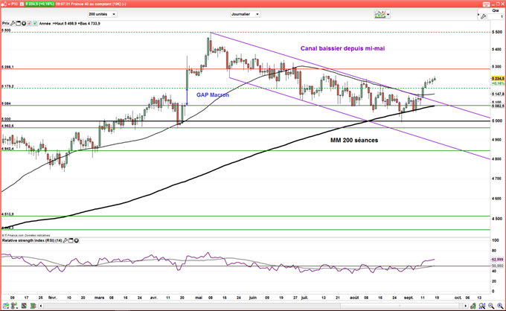Click the 4 842,4 support level label

point(7,149)
